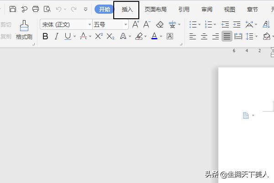Open the 审阅 tab
Screen dimensions: 274x183
207,10
